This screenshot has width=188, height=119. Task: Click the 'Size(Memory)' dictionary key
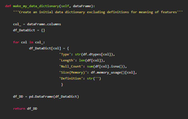coord(73,72)
